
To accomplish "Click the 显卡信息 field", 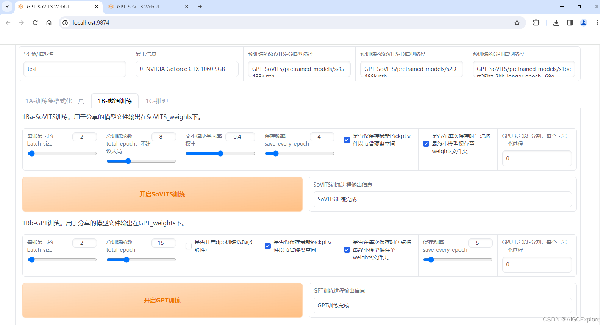I will (x=187, y=69).
